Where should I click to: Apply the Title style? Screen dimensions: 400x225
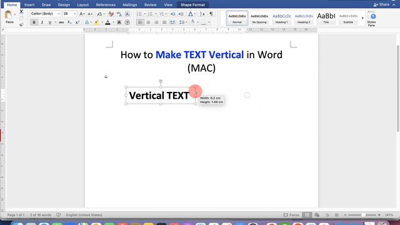pos(326,18)
